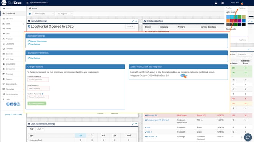This screenshot has width=254, height=142.
Task: Click the alert triangle icon in the header
Action: [216, 3]
